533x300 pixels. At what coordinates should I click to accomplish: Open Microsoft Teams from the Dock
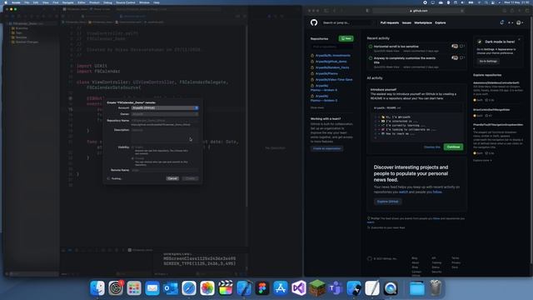click(x=336, y=288)
